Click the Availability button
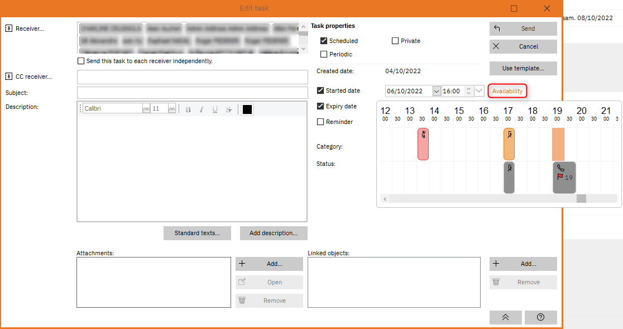623x329 pixels. coord(507,91)
